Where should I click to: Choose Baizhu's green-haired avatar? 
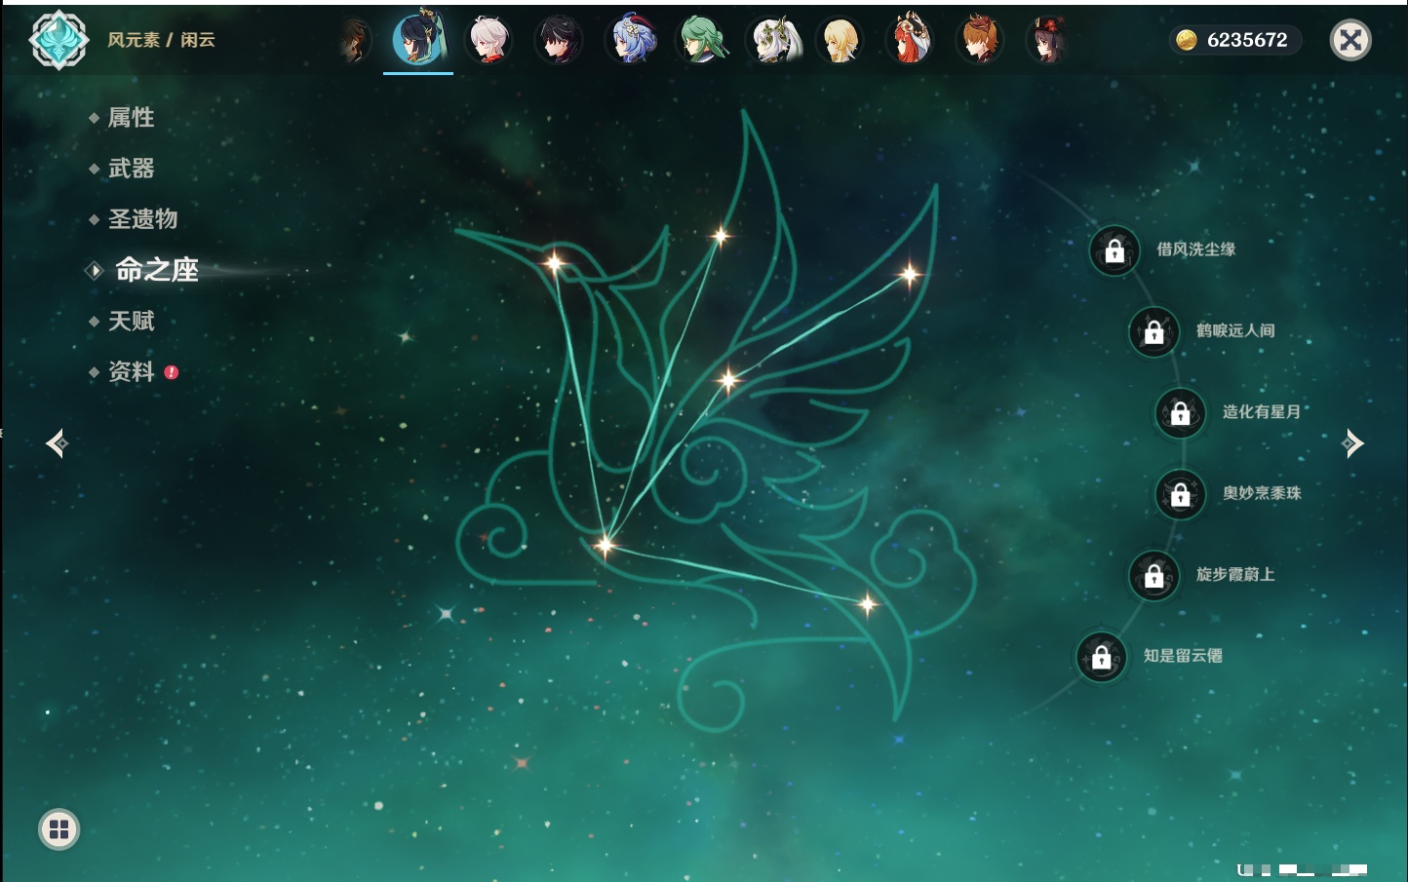(701, 40)
